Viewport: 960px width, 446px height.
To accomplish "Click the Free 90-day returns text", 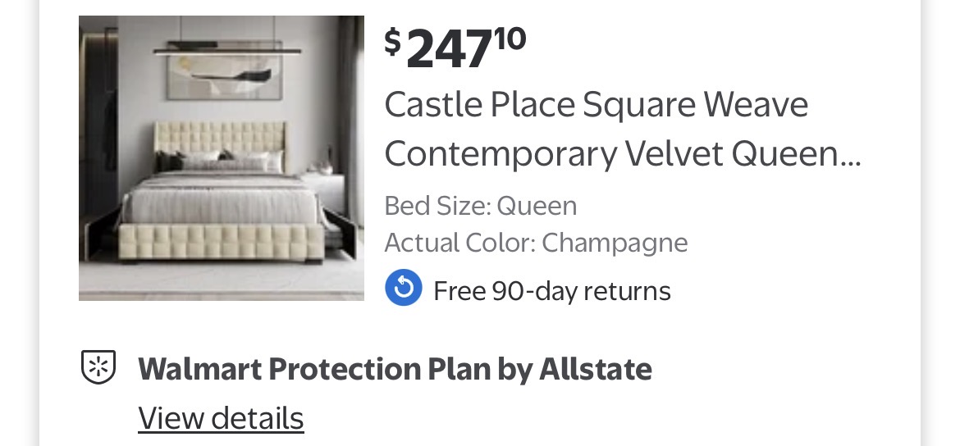I will pos(551,290).
